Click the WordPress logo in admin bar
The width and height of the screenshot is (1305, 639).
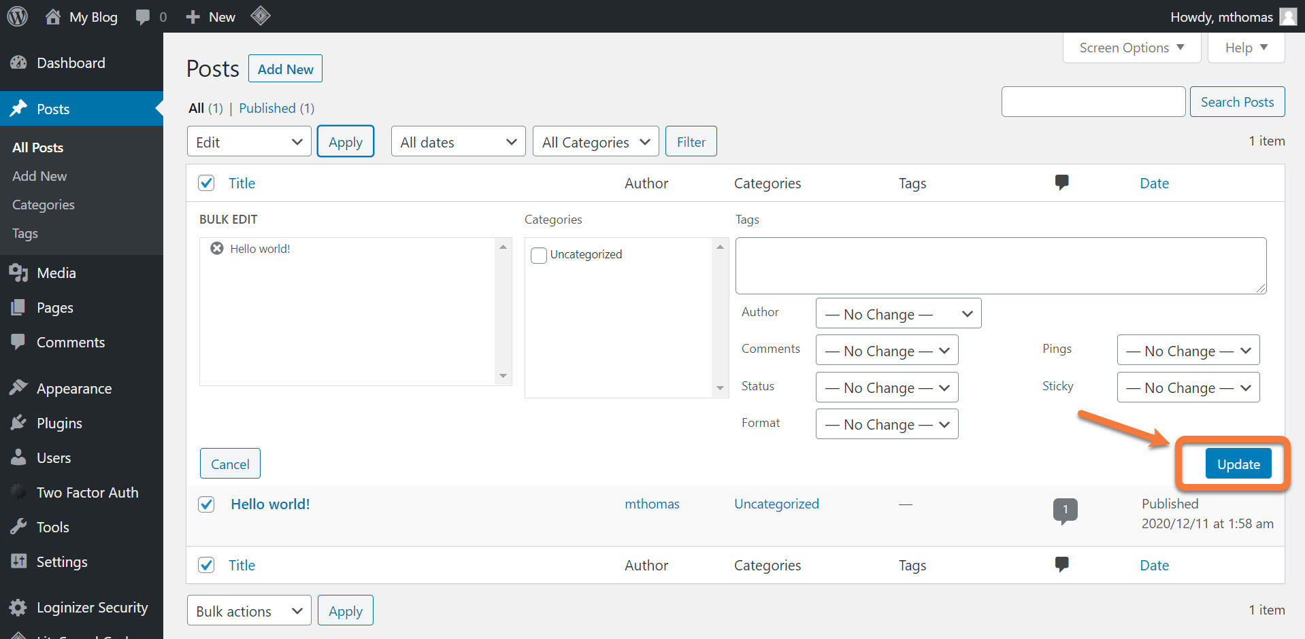click(16, 16)
